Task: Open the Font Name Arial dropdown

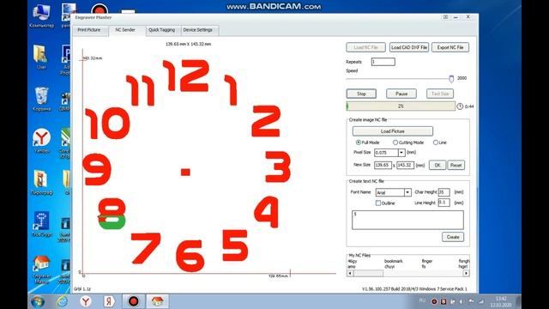Action: [407, 192]
